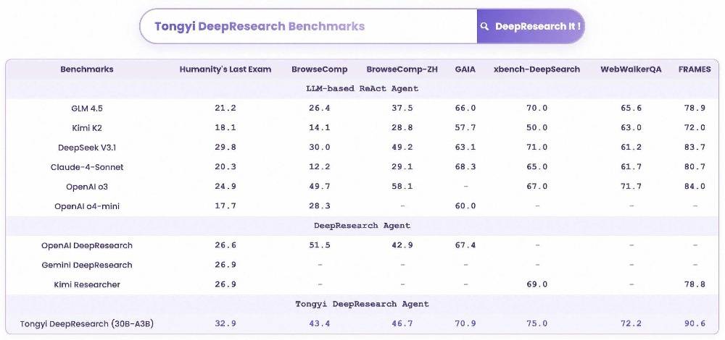Select the BrowseComp-ZH column header
This screenshot has height=340, width=725.
(402, 69)
